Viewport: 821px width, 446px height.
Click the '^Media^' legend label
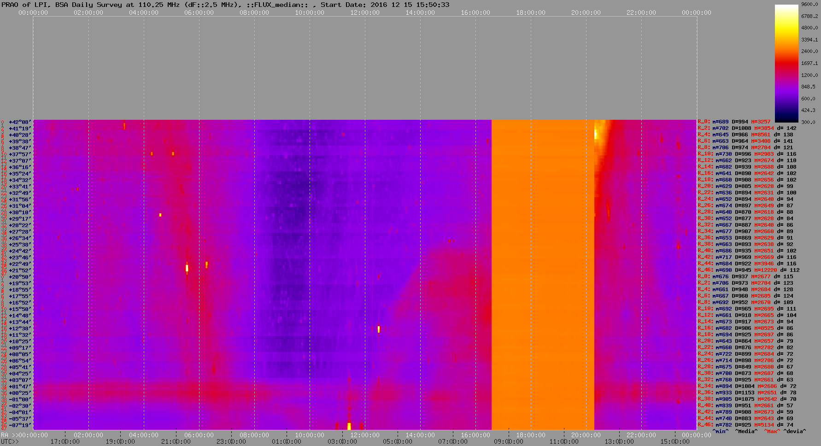pyautogui.click(x=746, y=431)
